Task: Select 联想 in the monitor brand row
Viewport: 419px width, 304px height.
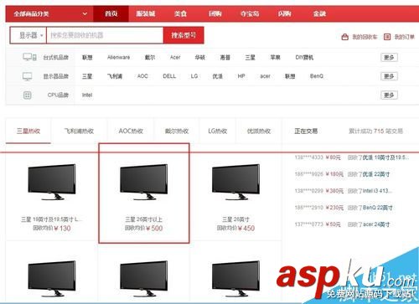Action: tap(290, 76)
